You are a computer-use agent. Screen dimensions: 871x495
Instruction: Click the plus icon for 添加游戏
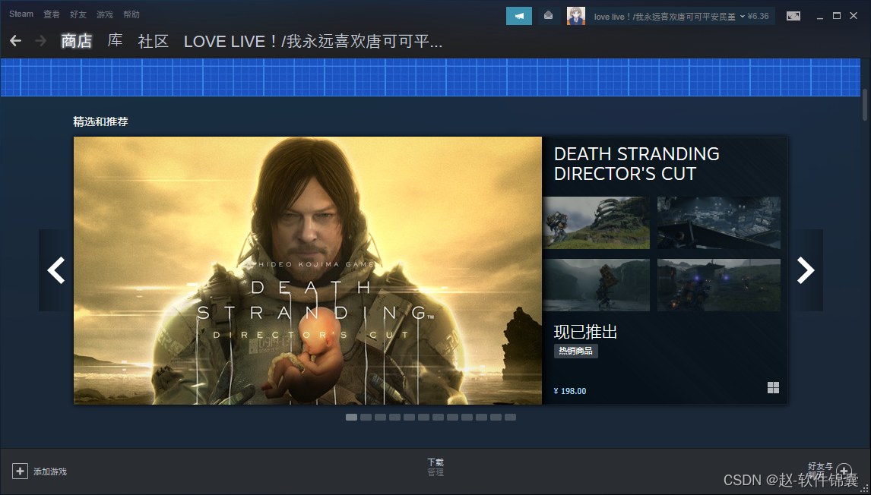[x=20, y=471]
